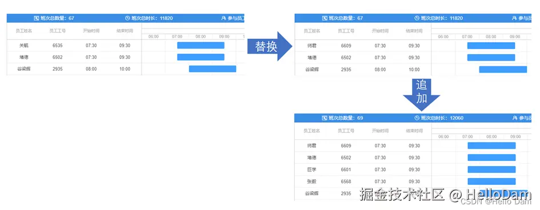Click the Gantt bar of employee 6535

[201, 46]
